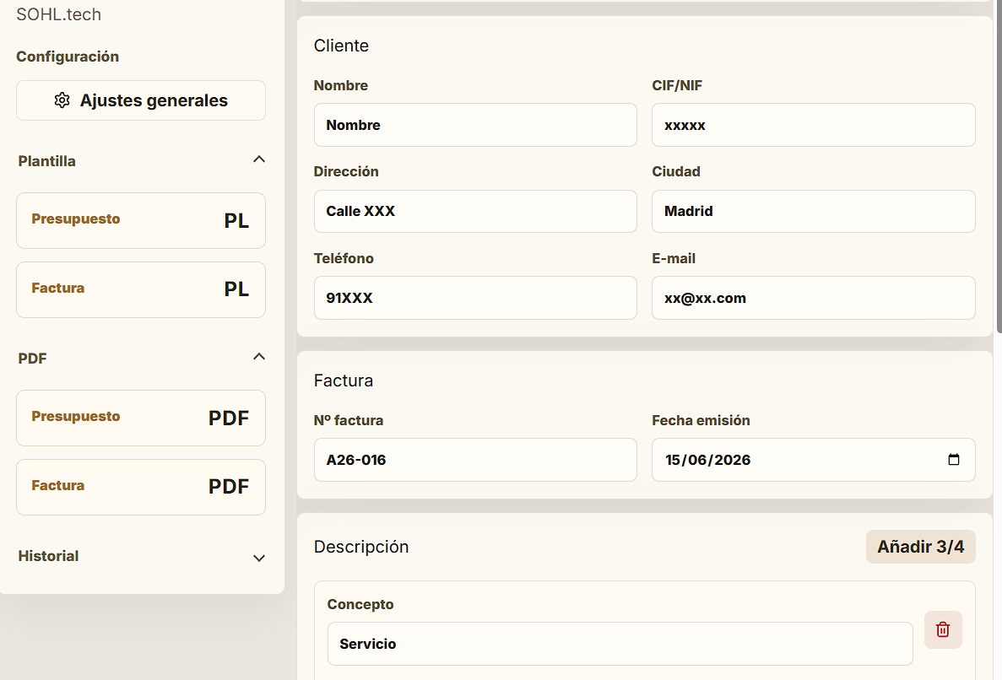Click the page vertical scrollbar
The width and height of the screenshot is (1002, 680).
tap(999, 166)
